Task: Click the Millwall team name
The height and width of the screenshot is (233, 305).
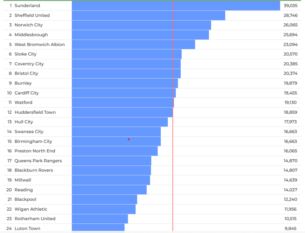Action: 23,180
